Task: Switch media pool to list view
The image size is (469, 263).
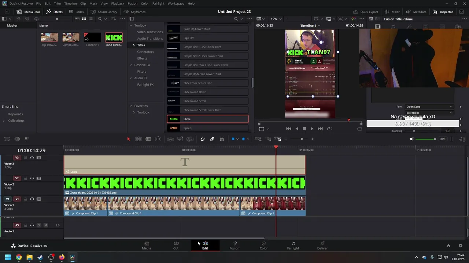Action: click(x=91, y=19)
